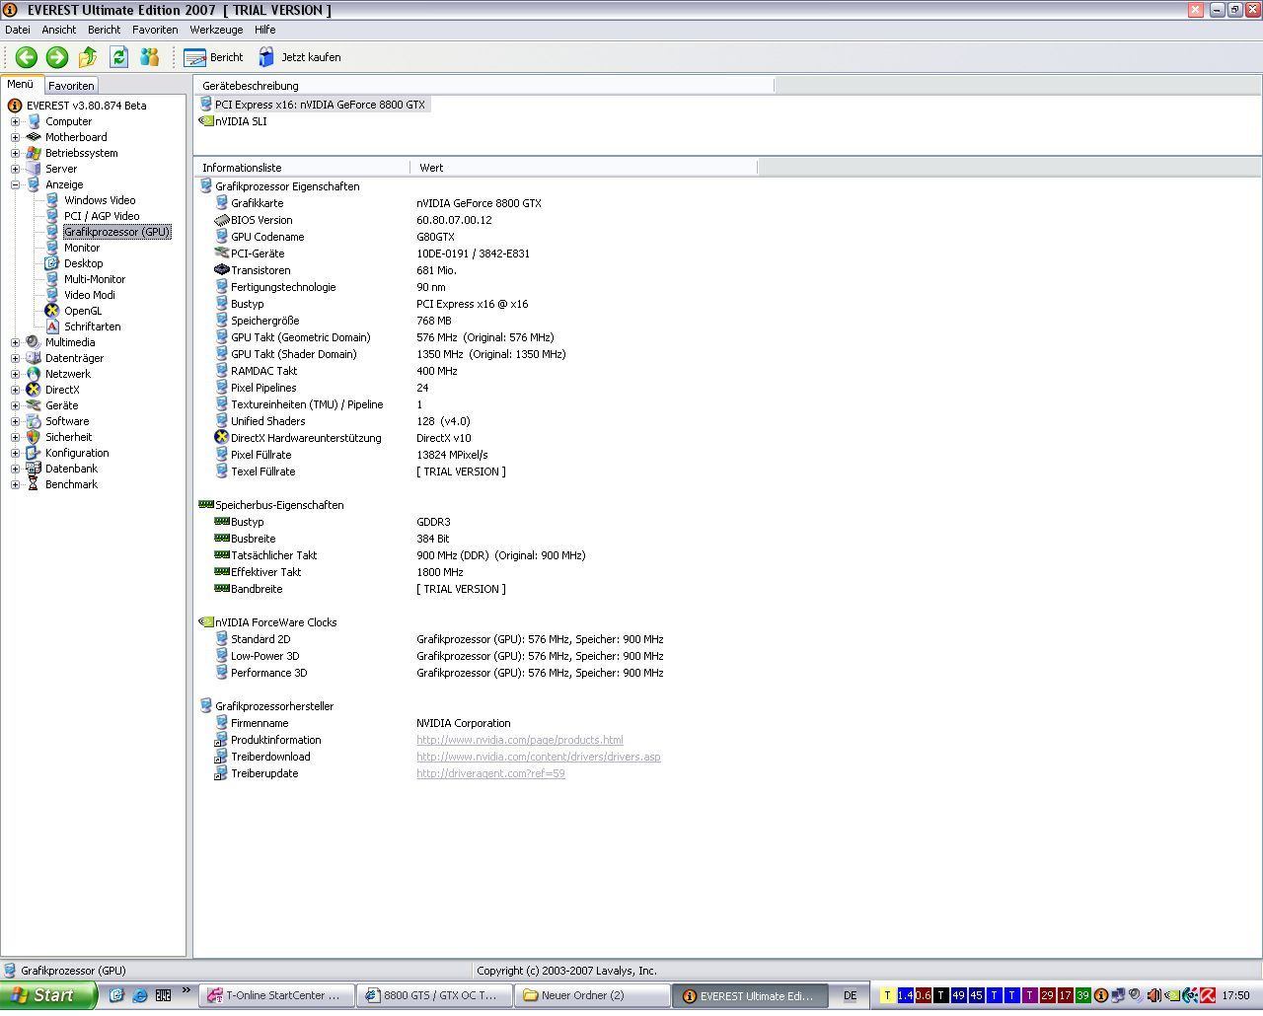Click the Gerätebeschreibung column header
Image resolution: width=1263 pixels, height=1016 pixels.
coord(483,86)
